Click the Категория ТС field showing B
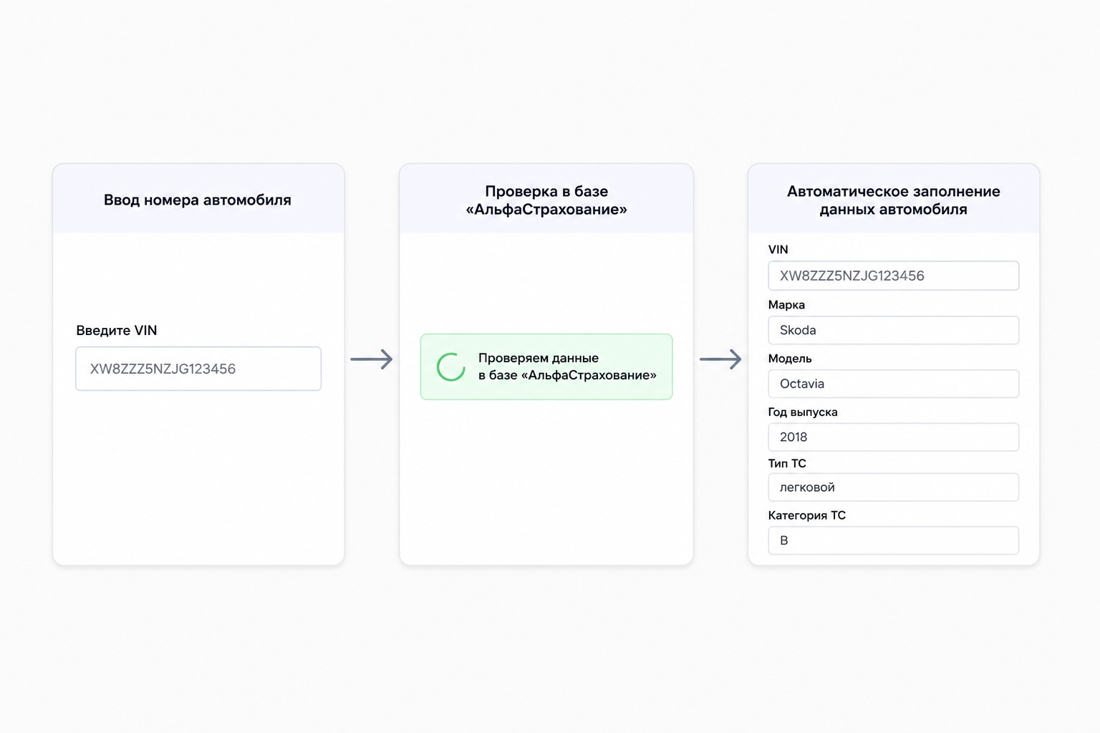Screen dimensions: 1100x733 click(x=893, y=540)
